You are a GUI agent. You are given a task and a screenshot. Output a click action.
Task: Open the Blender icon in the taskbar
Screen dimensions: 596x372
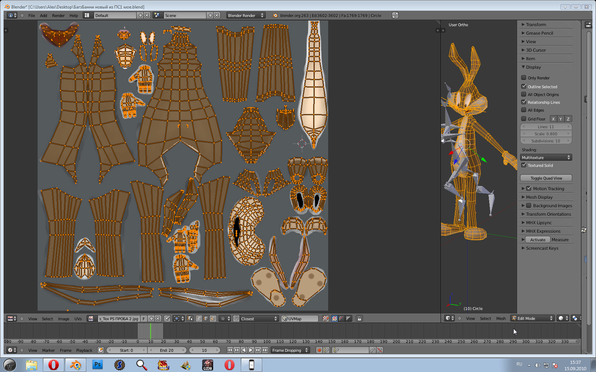coord(75,365)
